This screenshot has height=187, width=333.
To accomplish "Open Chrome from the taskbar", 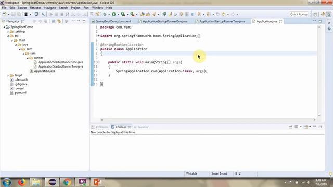I will pyautogui.click(x=67, y=182).
